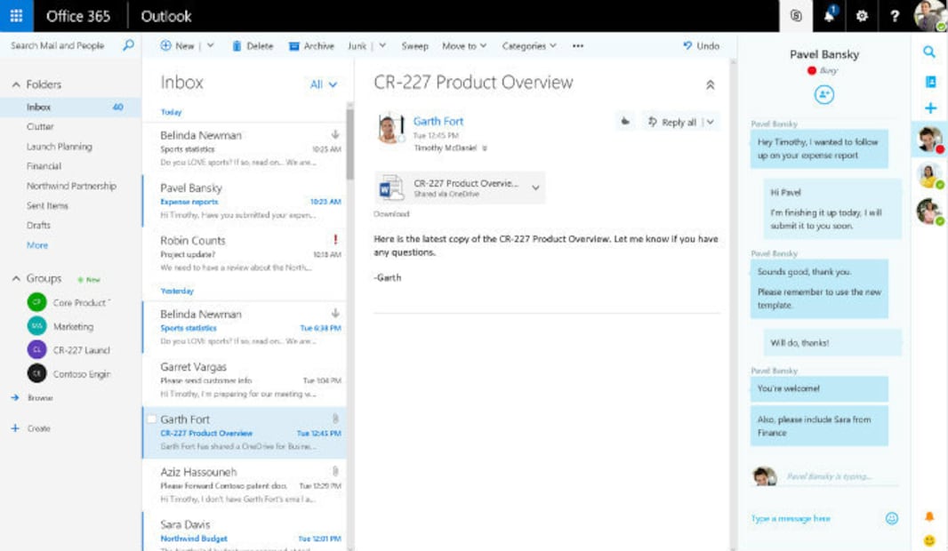Viewport: 948px width, 551px height.
Task: Show more folders with the More link
Action: point(37,245)
